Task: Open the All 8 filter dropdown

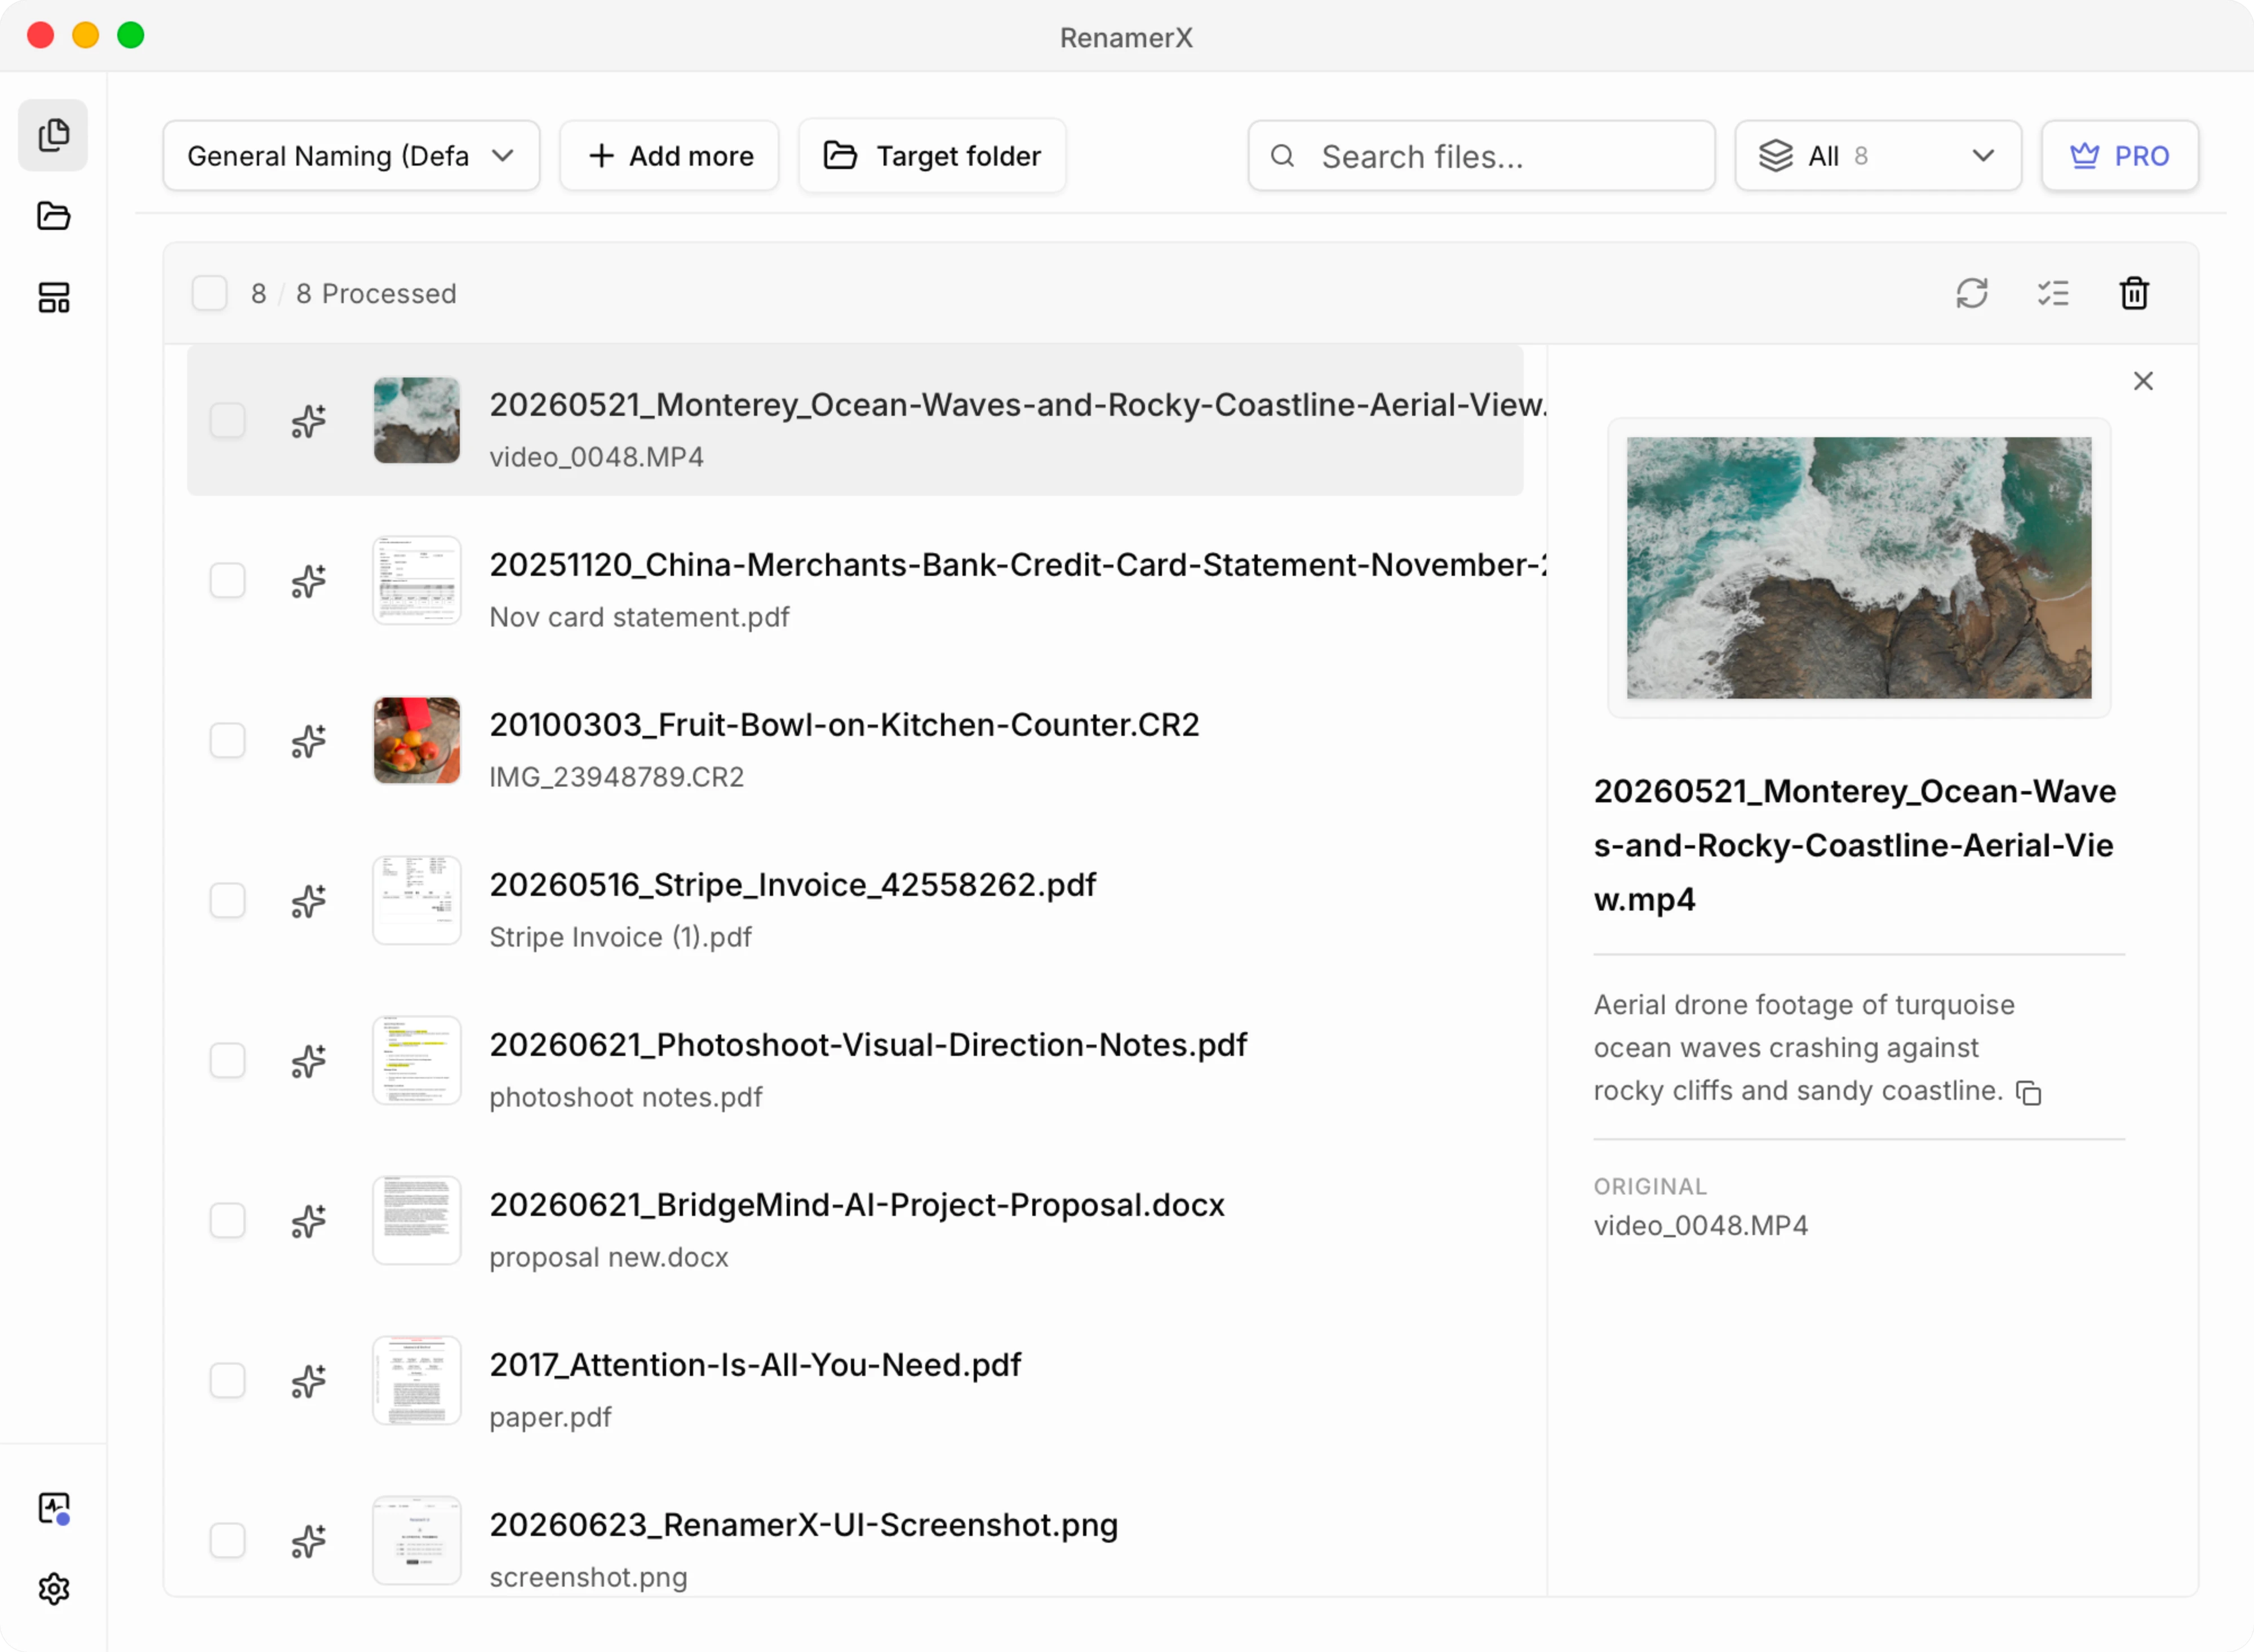Action: [1877, 156]
